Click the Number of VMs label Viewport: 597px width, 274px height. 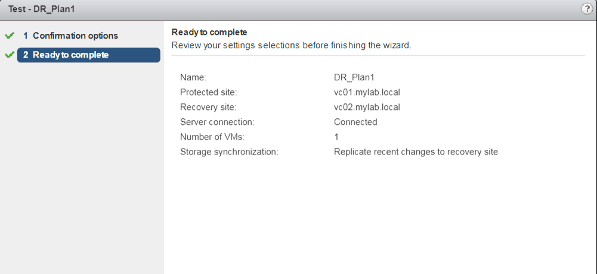coord(213,137)
